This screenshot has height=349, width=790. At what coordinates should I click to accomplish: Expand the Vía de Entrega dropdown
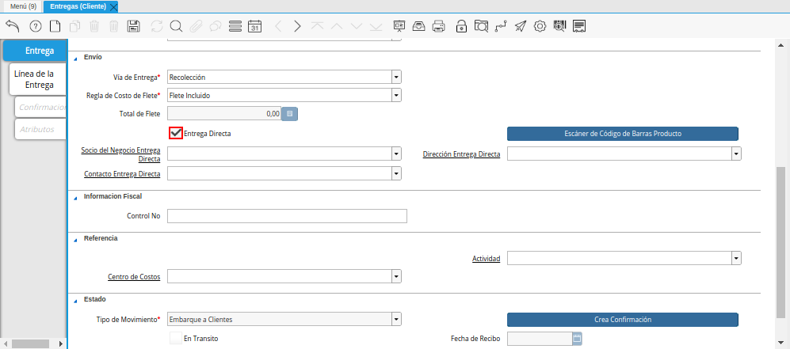coord(396,77)
